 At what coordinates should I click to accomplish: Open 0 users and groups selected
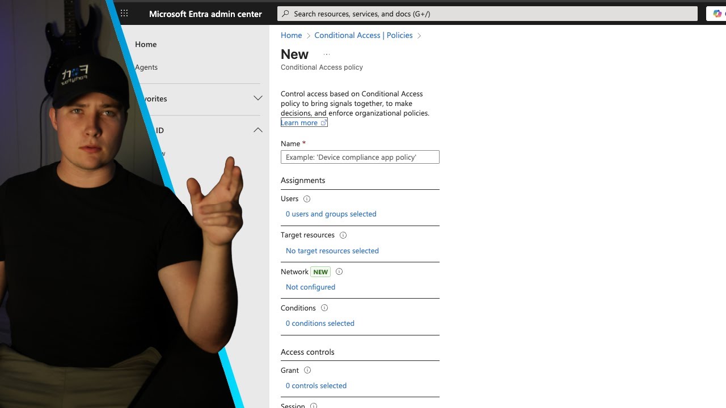tap(331, 214)
